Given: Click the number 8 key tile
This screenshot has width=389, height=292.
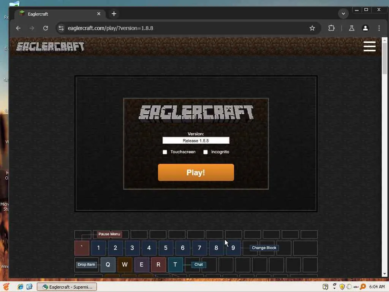Looking at the screenshot, I should pyautogui.click(x=216, y=248).
